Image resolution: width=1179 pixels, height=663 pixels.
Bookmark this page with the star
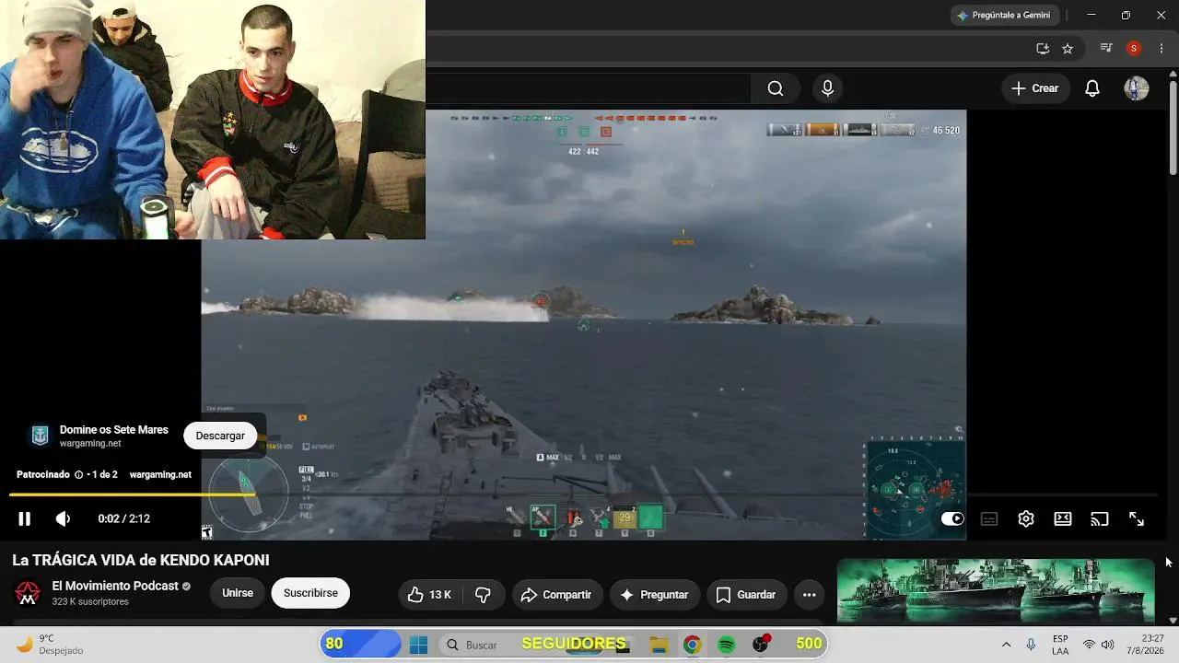pos(1068,48)
